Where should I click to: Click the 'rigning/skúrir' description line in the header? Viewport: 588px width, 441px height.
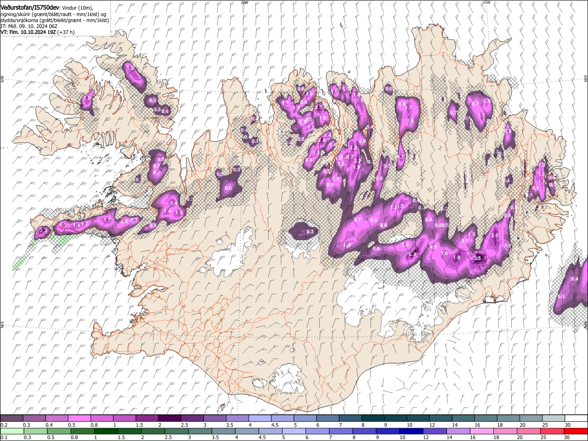point(53,14)
